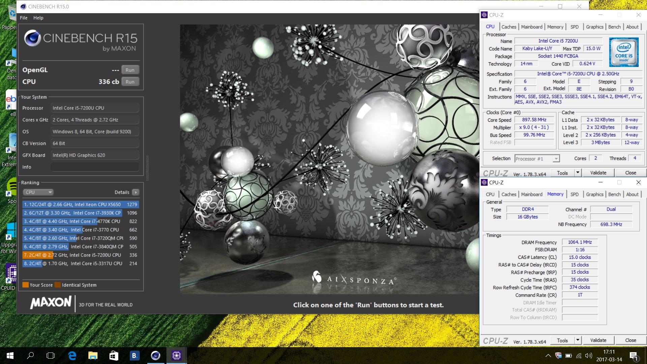
Task: Open Bench tab in bottom CPU-Z window
Action: 614,194
